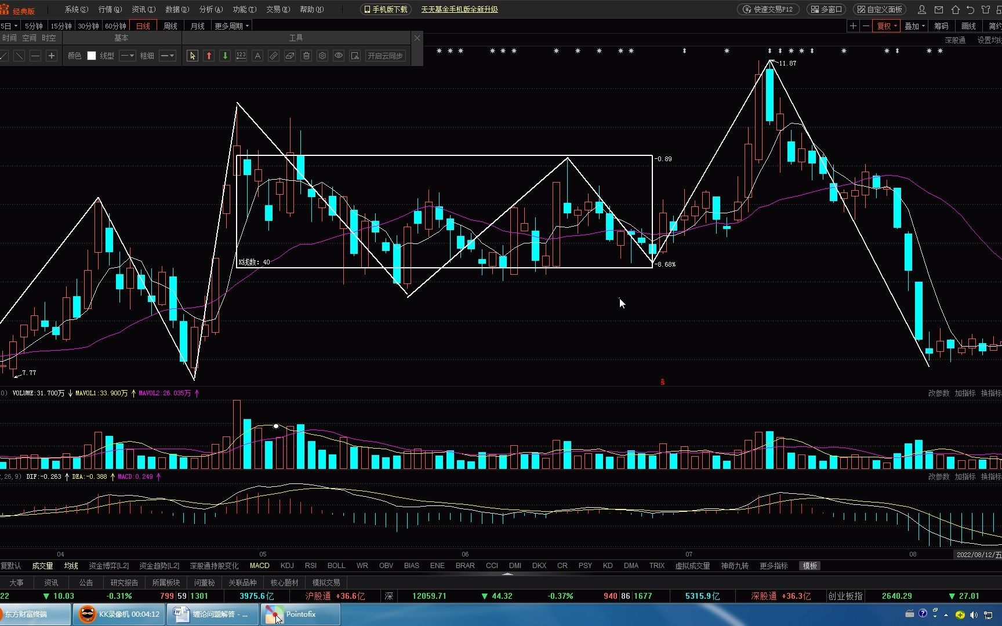Open the 行情 menu
Image resolution: width=1002 pixels, height=626 pixels.
pos(110,9)
